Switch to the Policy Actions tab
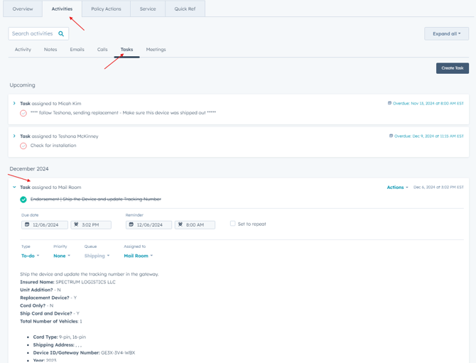This screenshot has width=476, height=363. pos(106,9)
